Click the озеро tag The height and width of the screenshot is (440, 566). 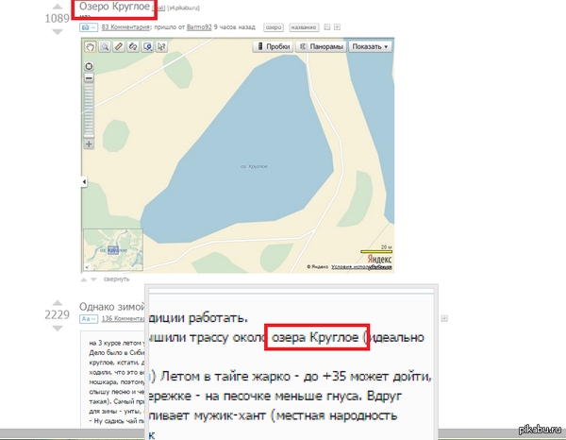pos(273,28)
